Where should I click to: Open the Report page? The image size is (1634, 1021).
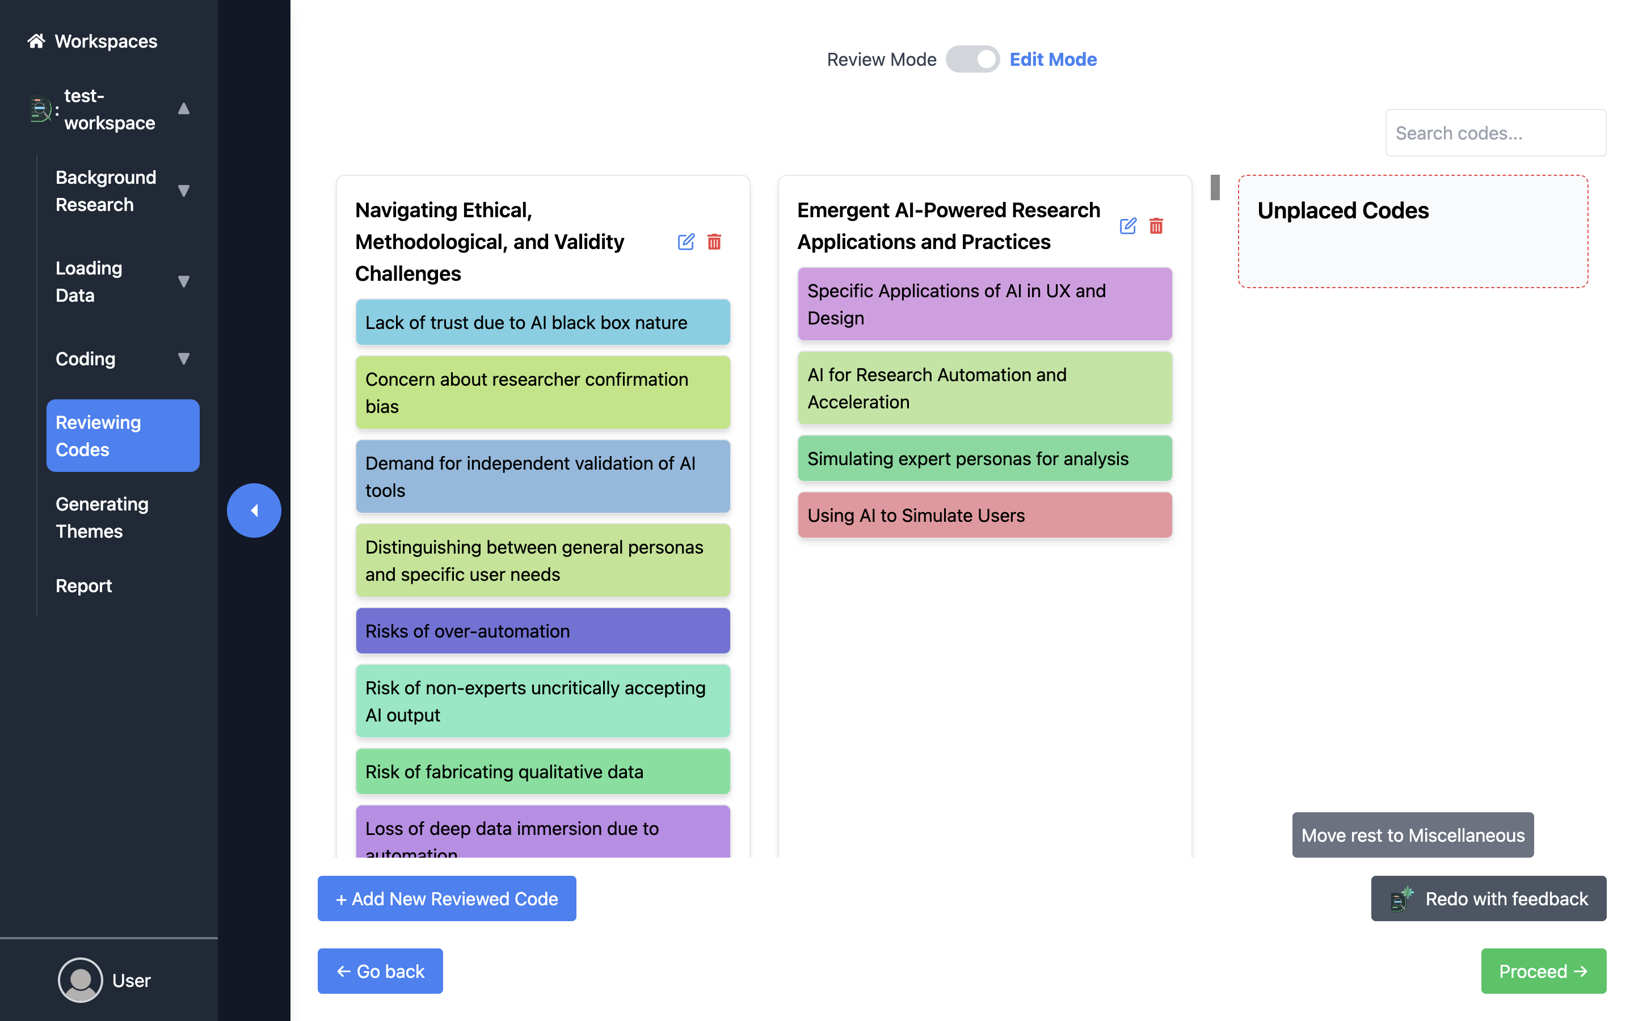(x=84, y=585)
